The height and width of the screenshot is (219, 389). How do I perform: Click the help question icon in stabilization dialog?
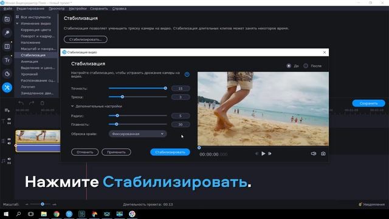(187, 74)
